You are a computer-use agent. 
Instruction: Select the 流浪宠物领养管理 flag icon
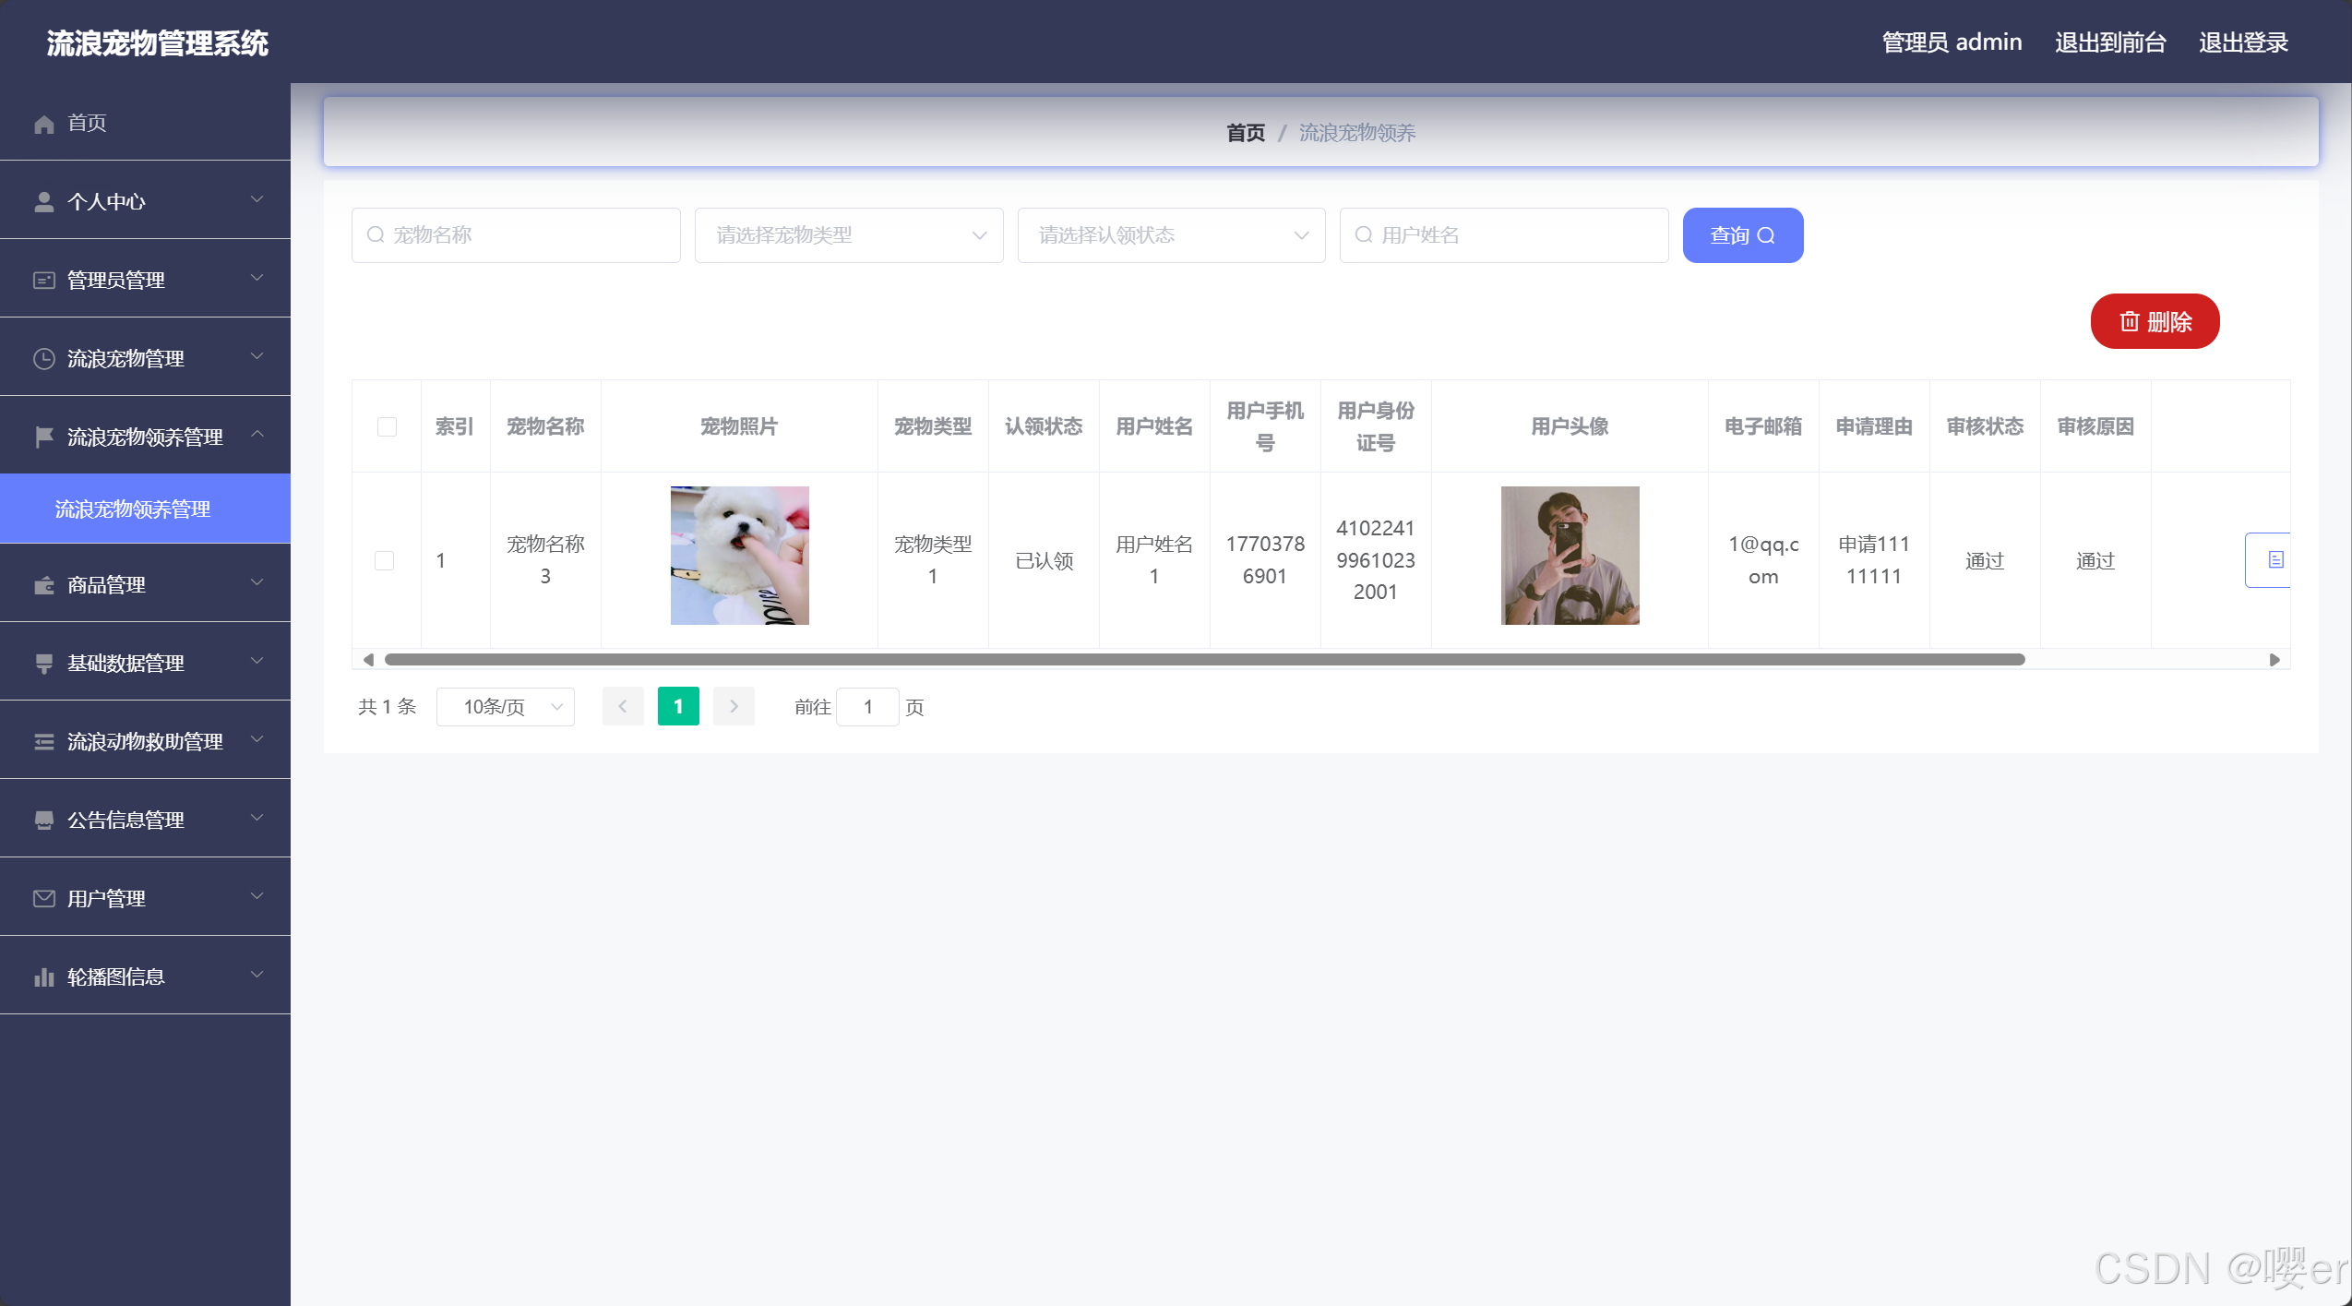43,437
